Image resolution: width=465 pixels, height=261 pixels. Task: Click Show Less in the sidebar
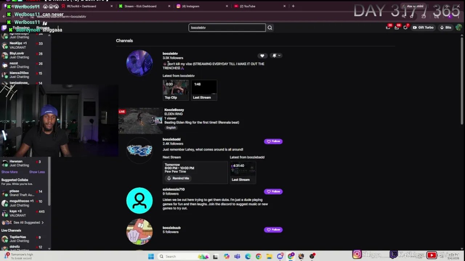(x=37, y=172)
